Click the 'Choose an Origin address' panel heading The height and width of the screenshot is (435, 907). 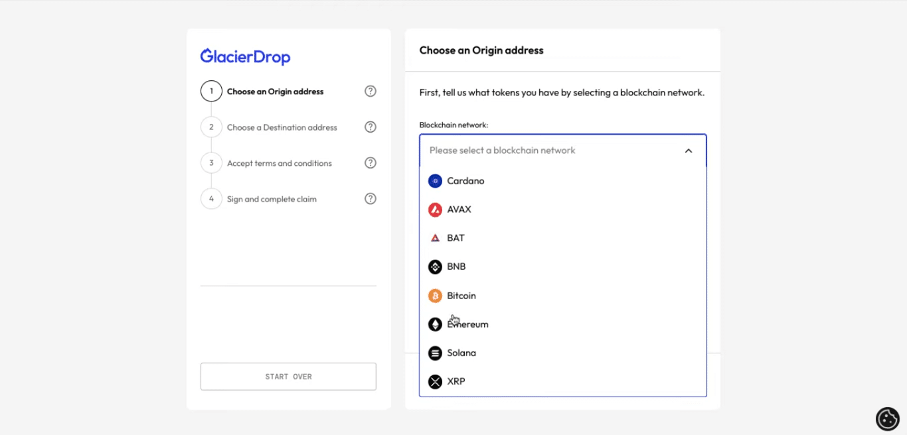coord(481,50)
